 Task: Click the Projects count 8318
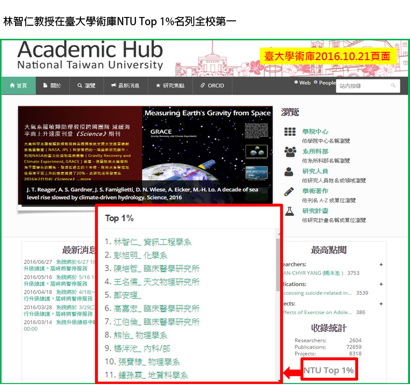tap(355, 353)
